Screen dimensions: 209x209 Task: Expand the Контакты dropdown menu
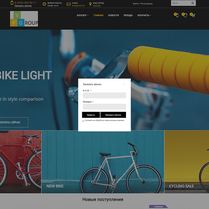pos(144,15)
